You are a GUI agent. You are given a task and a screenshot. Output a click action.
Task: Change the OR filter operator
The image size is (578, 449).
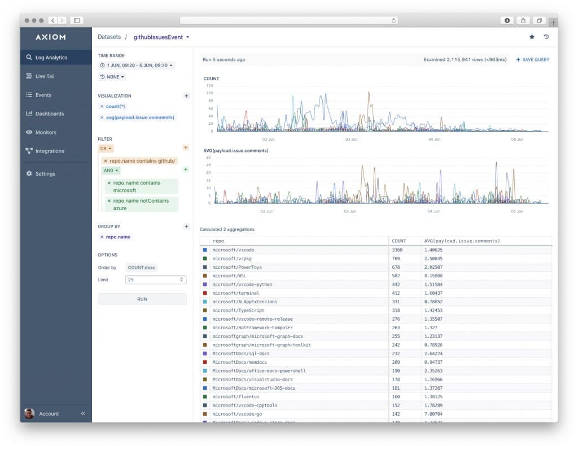pos(106,148)
